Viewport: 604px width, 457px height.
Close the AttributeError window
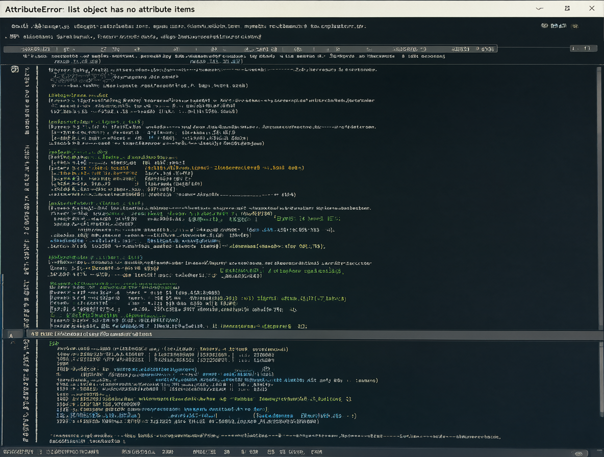(x=592, y=9)
